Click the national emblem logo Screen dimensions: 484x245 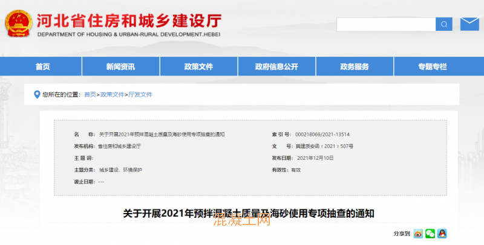coord(18,24)
